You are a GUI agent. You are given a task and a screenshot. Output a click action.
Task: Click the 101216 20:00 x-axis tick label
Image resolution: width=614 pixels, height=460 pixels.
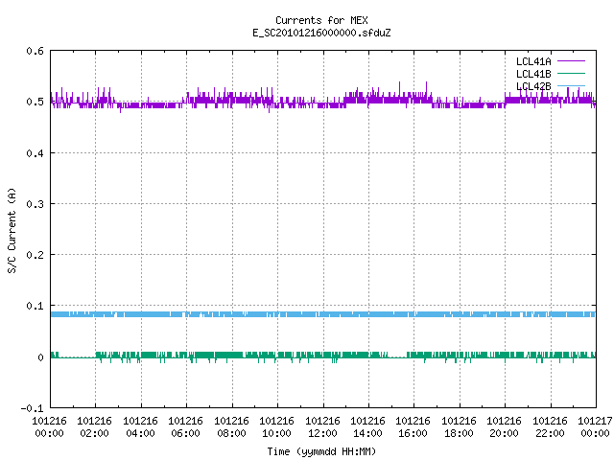click(504, 426)
